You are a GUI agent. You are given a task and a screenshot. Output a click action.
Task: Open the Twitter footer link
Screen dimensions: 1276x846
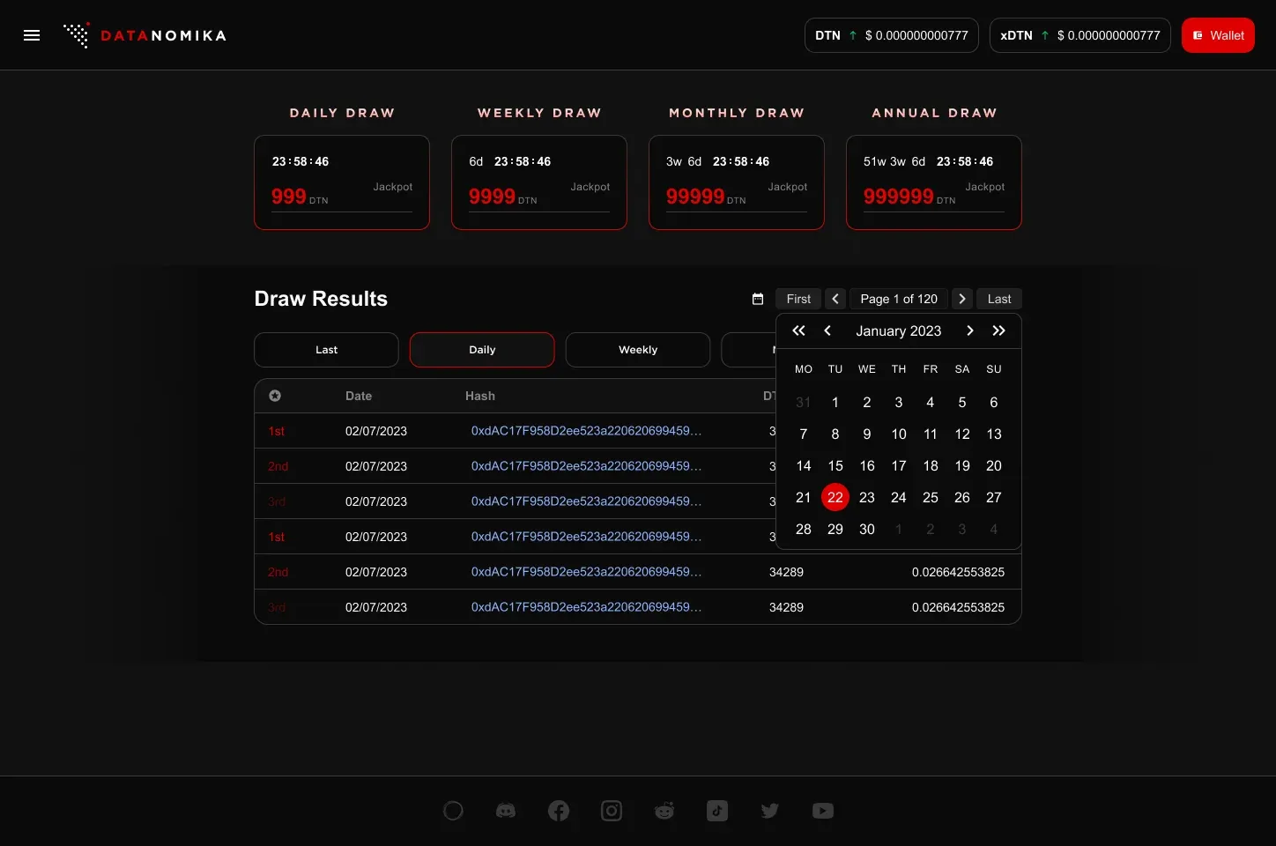point(770,811)
